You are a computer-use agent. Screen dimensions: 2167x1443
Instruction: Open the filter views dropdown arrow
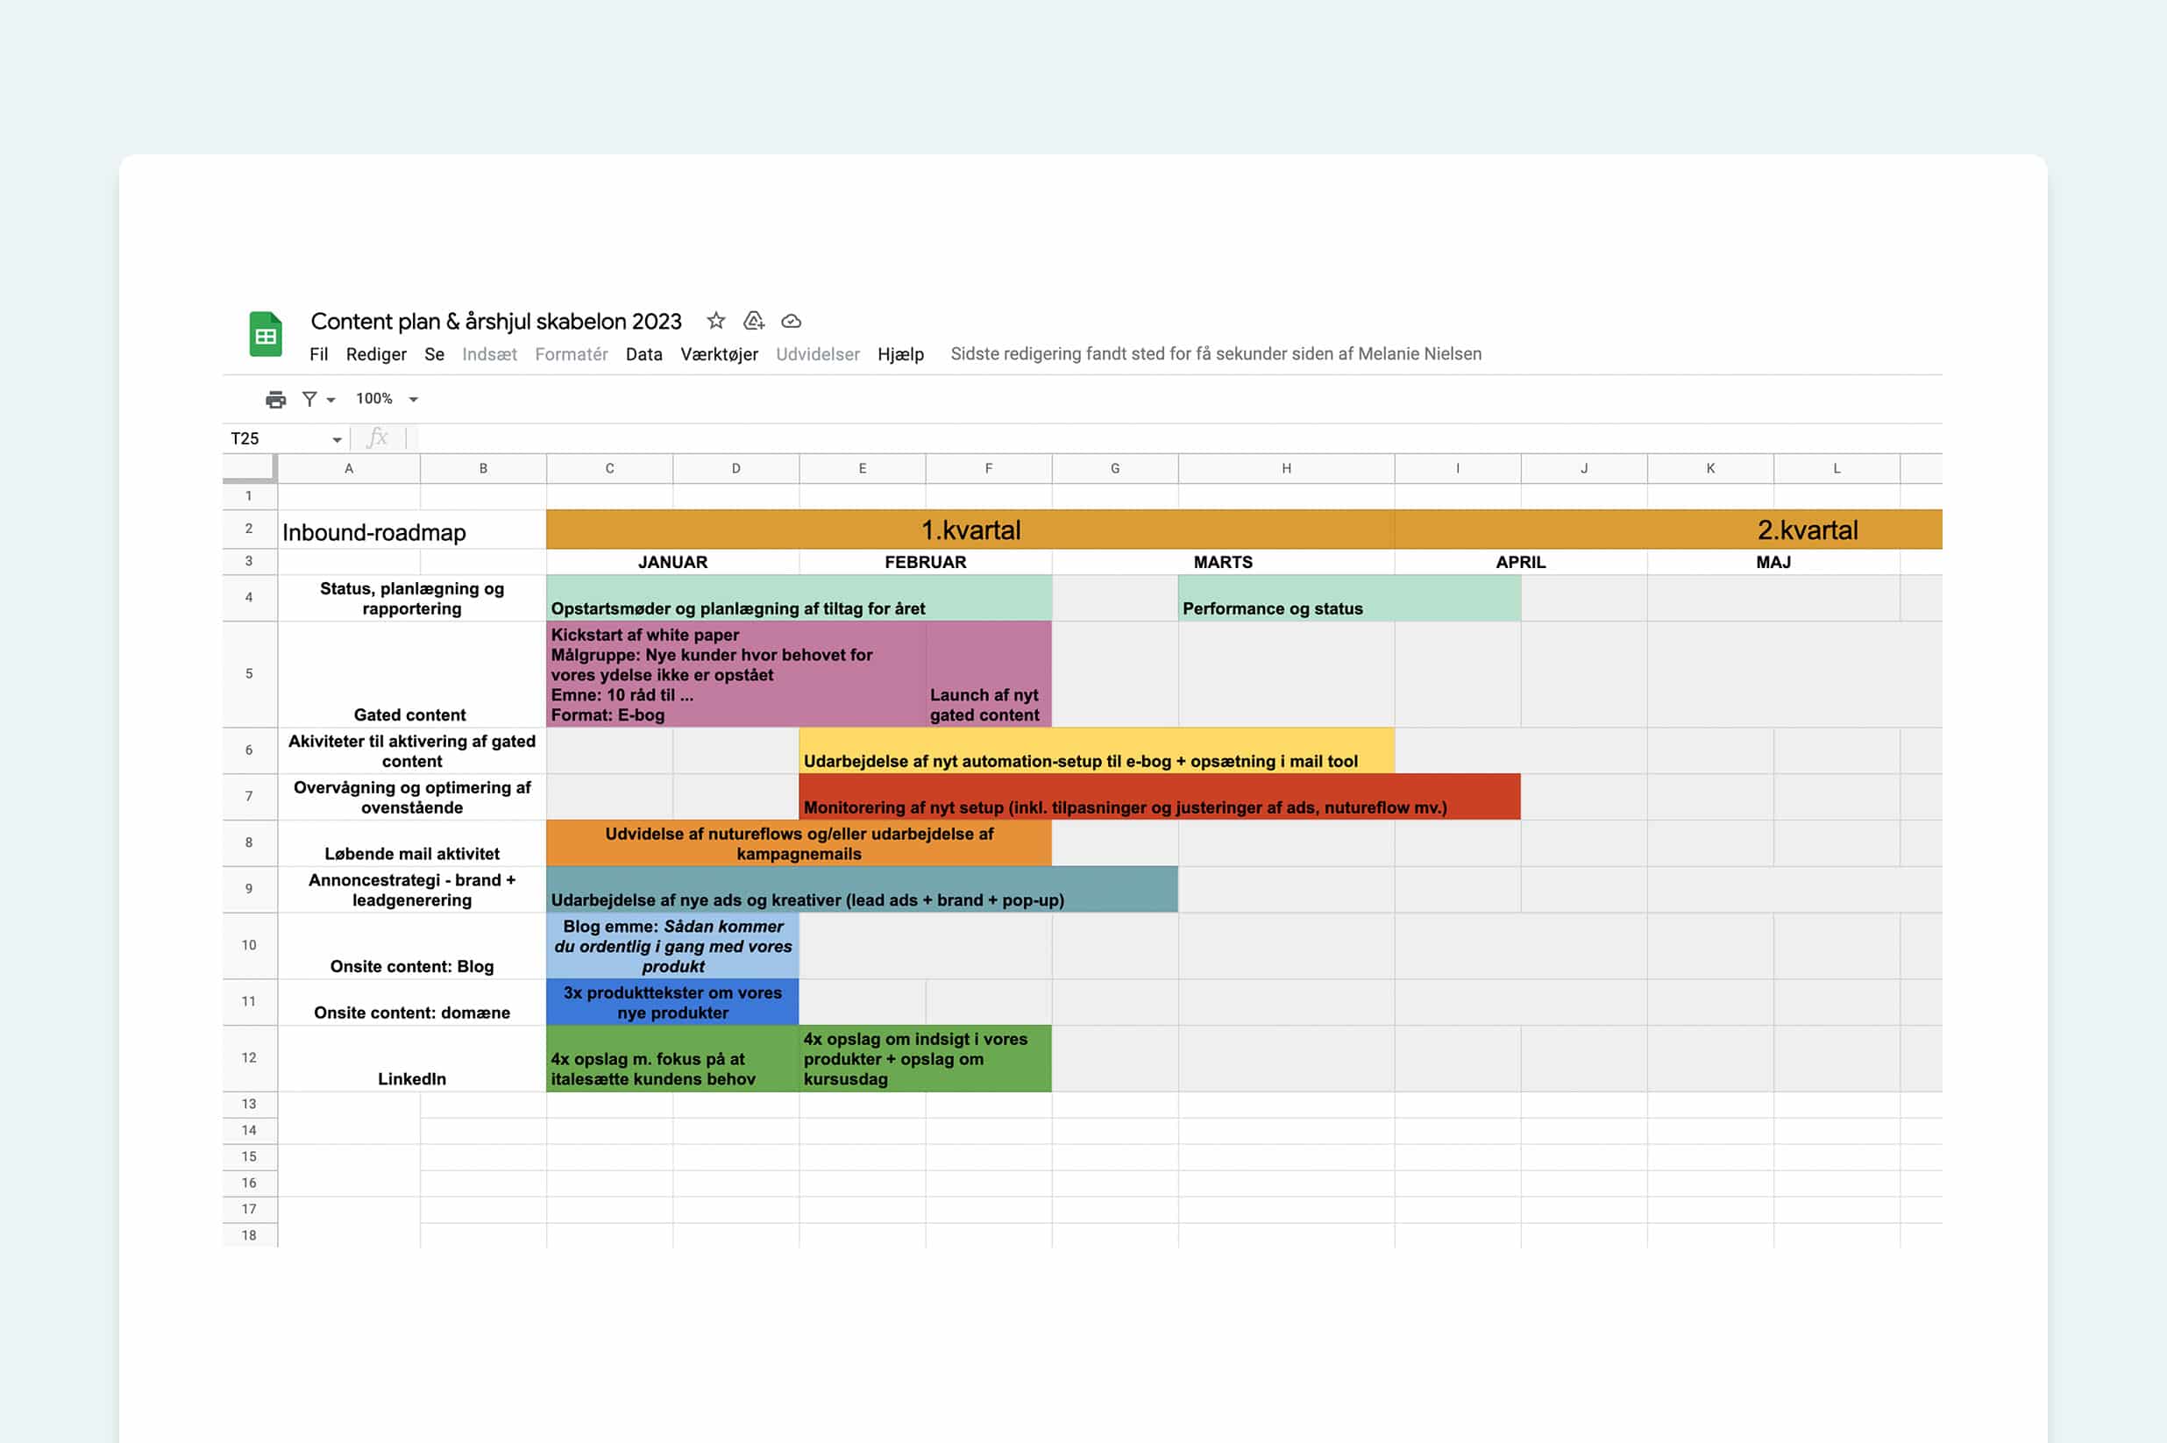pos(331,401)
